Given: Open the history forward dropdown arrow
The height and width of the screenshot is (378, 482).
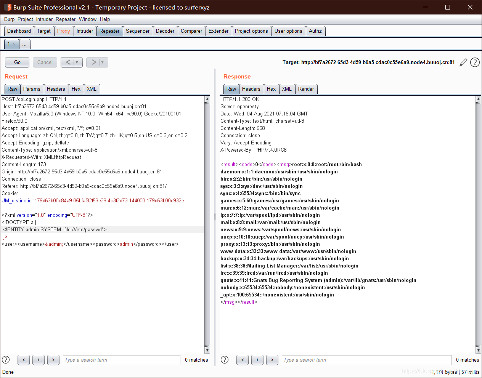Looking at the screenshot, I should [103, 62].
